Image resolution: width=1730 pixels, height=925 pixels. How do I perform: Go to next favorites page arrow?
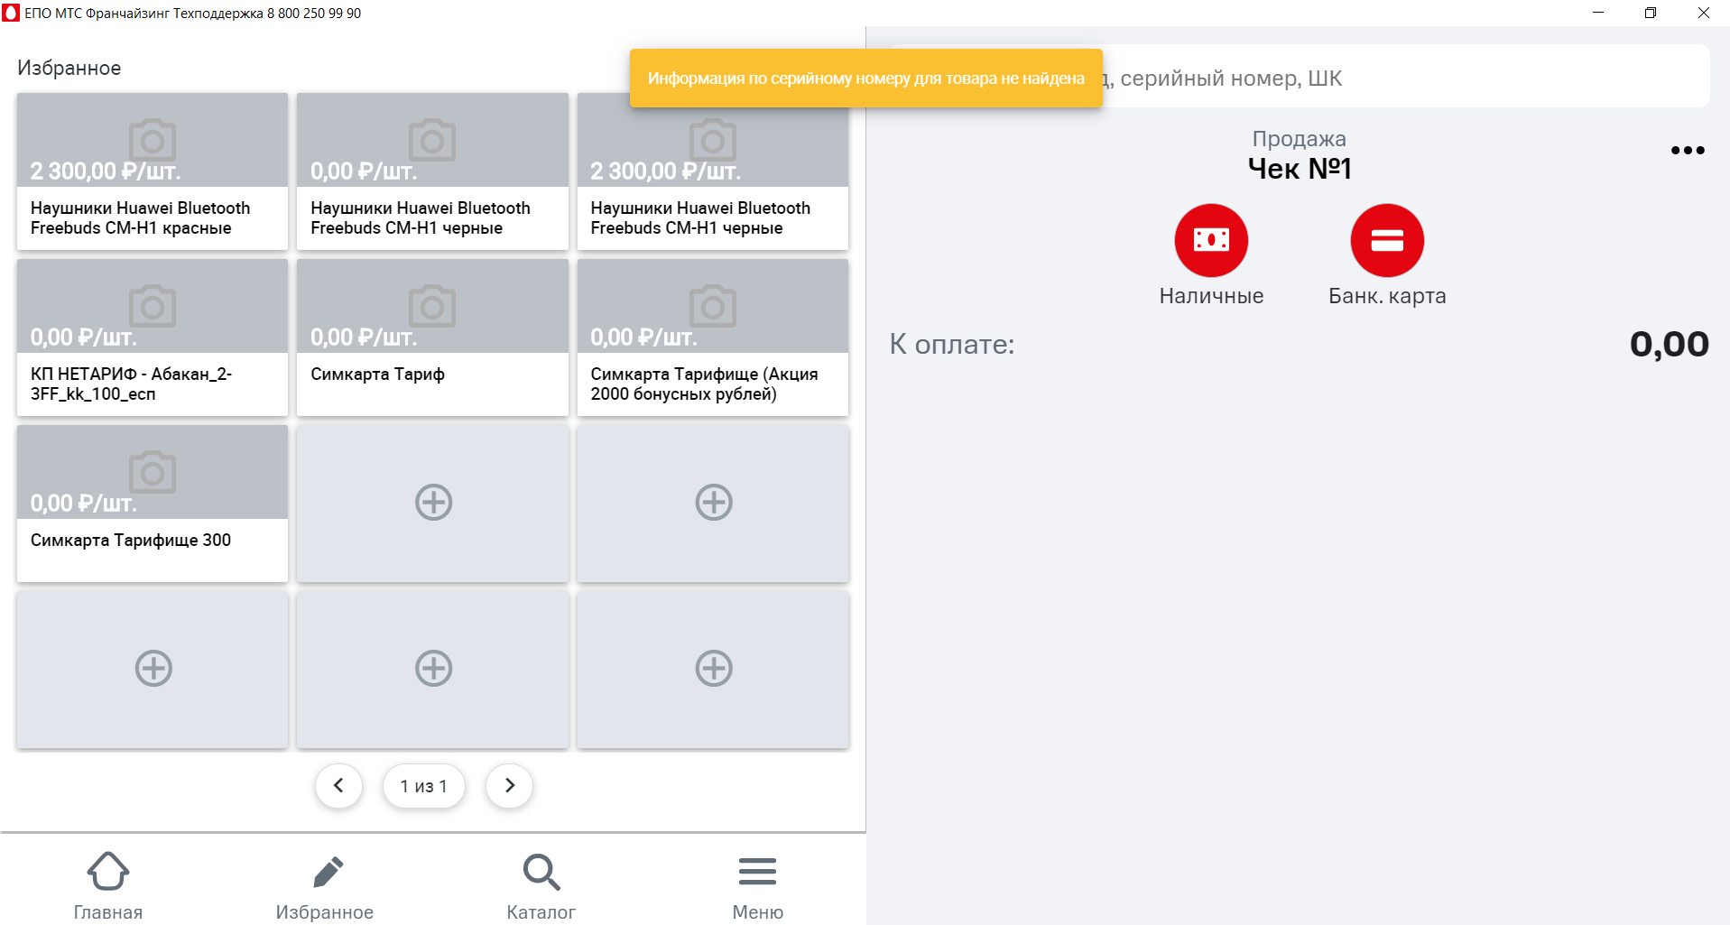(509, 786)
